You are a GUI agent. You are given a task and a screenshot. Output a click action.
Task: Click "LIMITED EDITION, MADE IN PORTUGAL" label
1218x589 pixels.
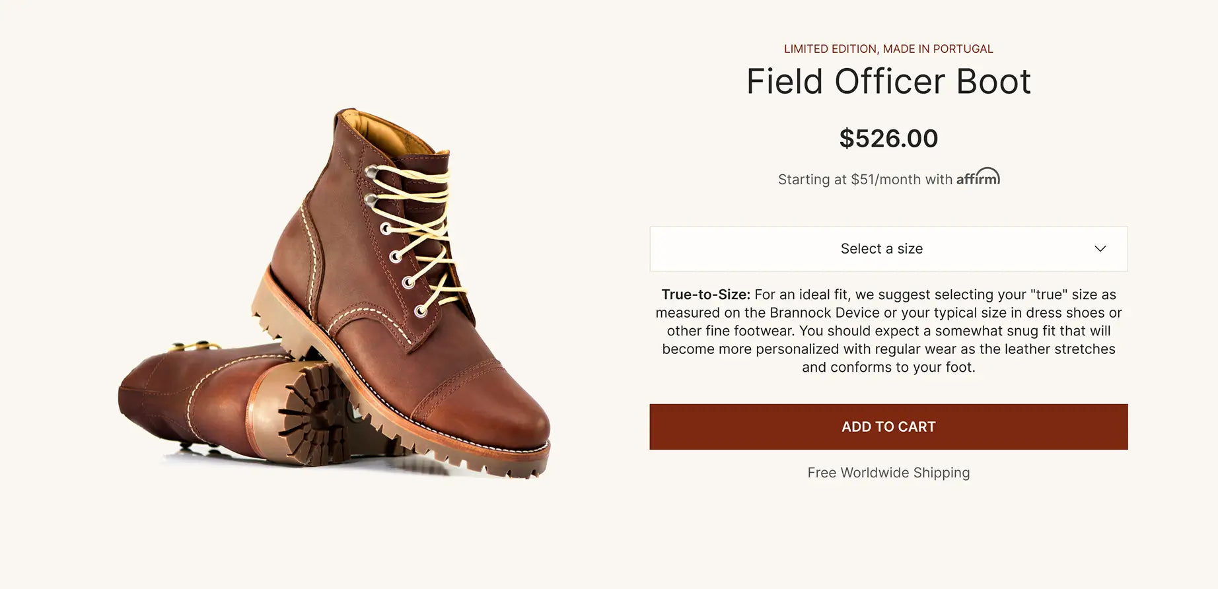(x=888, y=49)
